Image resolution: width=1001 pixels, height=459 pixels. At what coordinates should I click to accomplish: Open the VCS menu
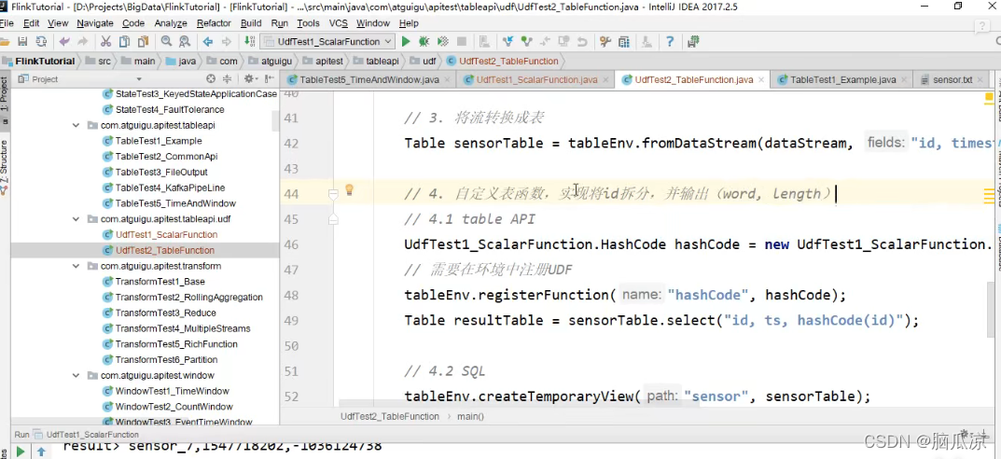click(339, 23)
